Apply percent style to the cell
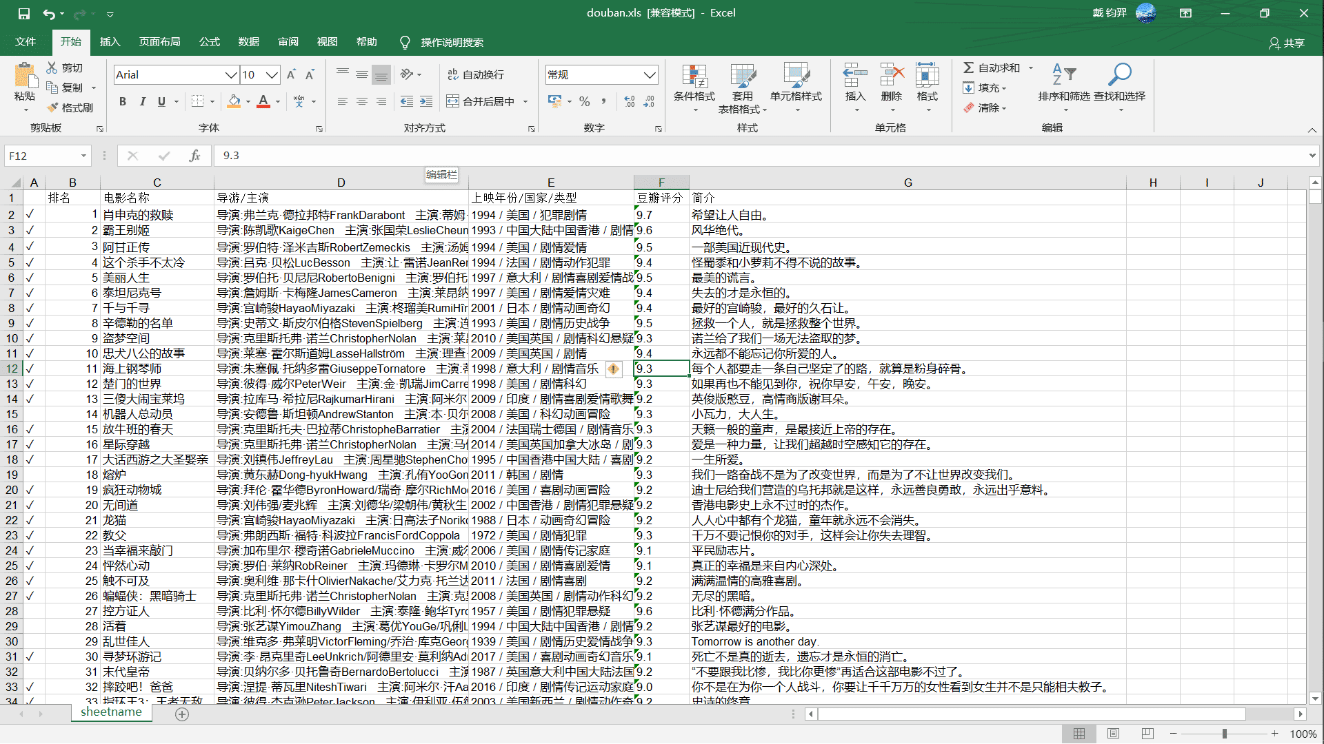Image resolution: width=1324 pixels, height=744 pixels. coord(584,101)
